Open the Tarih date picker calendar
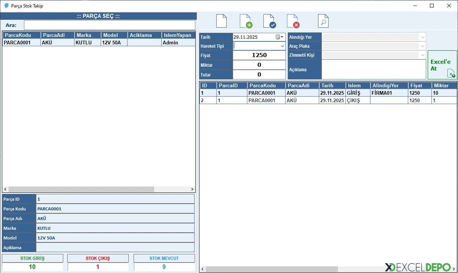The width and height of the screenshot is (458, 273). click(x=279, y=37)
